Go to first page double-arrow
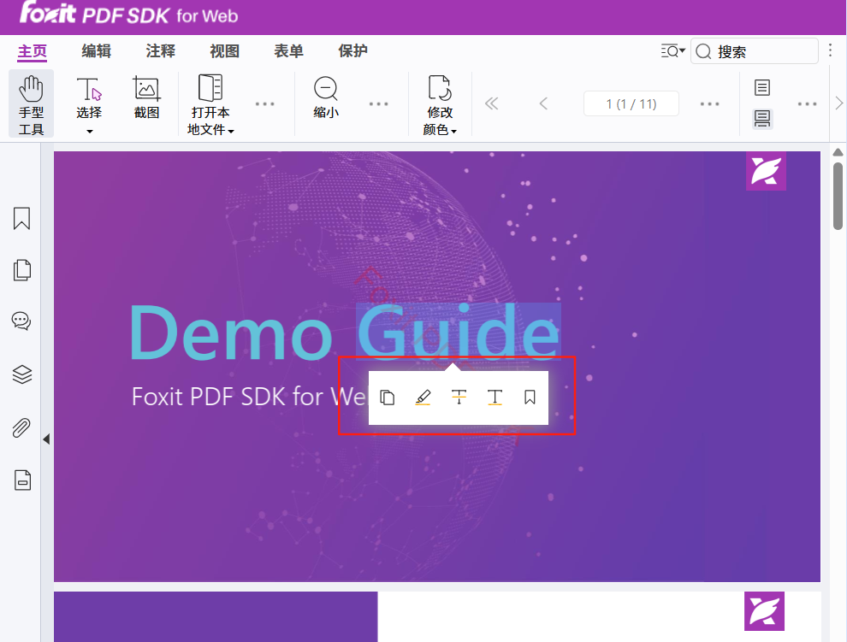 [491, 103]
